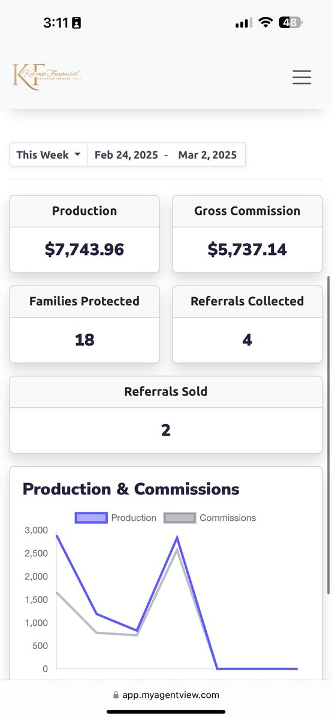Open the Referrals Sold card
The height and width of the screenshot is (720, 332).
pos(166,415)
